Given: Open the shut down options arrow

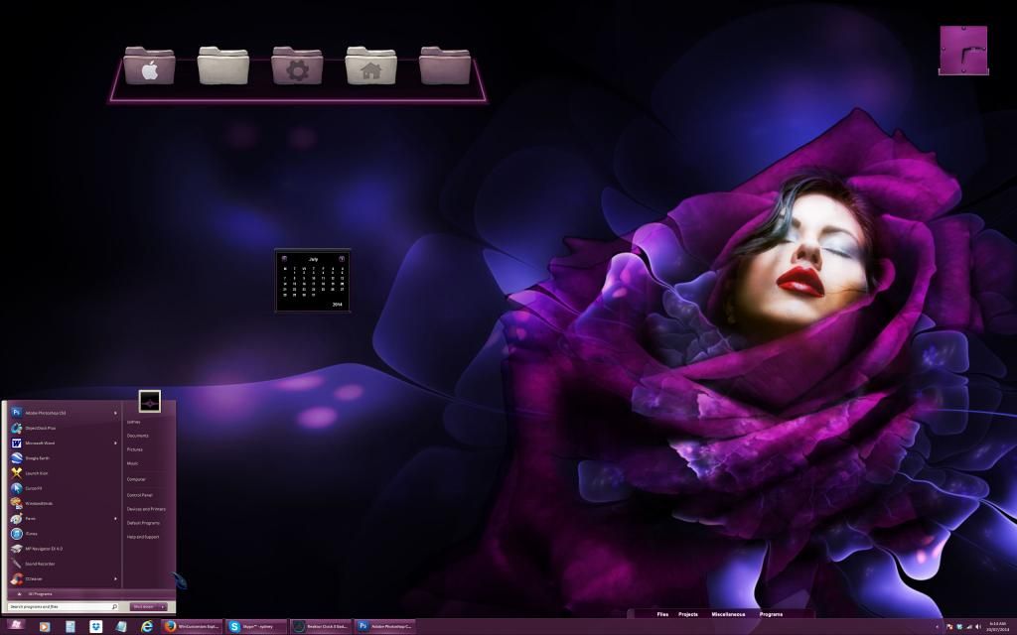Looking at the screenshot, I should point(163,606).
